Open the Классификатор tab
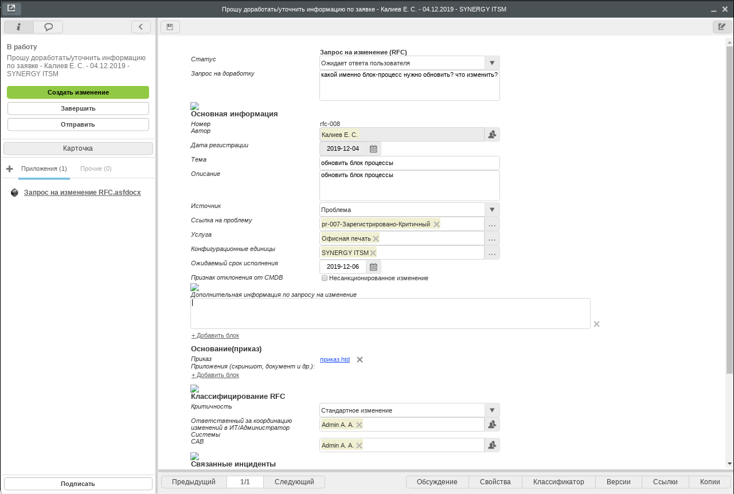The width and height of the screenshot is (734, 494). [559, 482]
